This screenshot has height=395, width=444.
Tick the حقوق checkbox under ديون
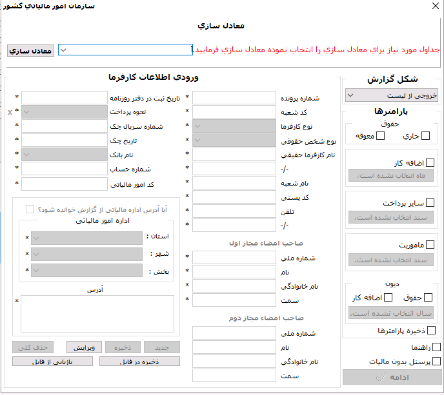coord(429,298)
